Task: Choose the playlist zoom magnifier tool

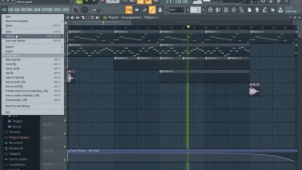Action: [92, 17]
